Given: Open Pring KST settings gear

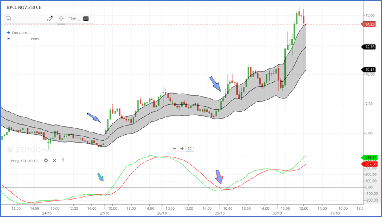Looking at the screenshot, I should click(46, 160).
